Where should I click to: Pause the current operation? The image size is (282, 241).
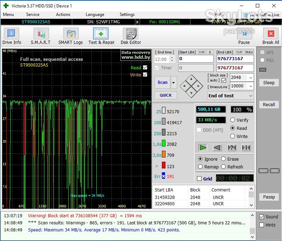coord(244,36)
